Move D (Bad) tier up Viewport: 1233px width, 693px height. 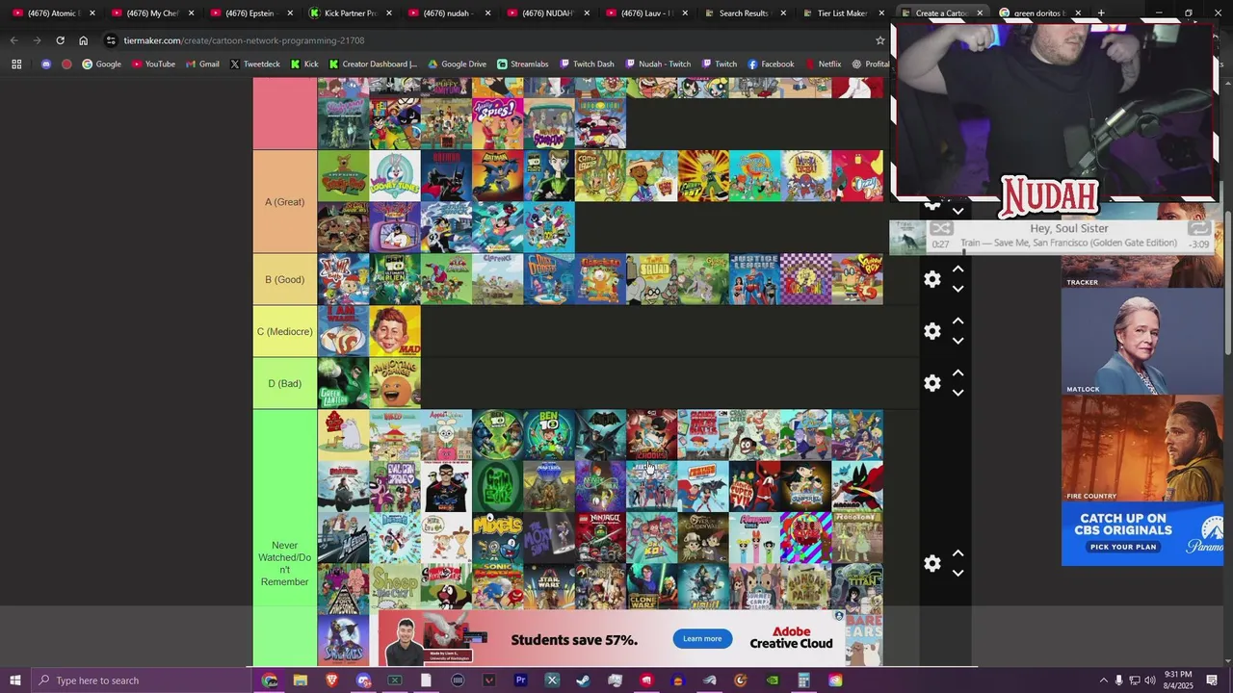pyautogui.click(x=958, y=373)
